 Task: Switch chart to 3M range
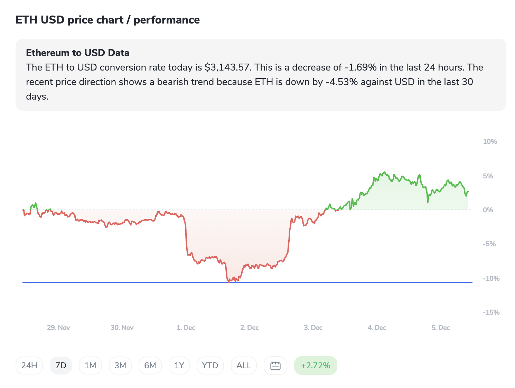point(120,366)
